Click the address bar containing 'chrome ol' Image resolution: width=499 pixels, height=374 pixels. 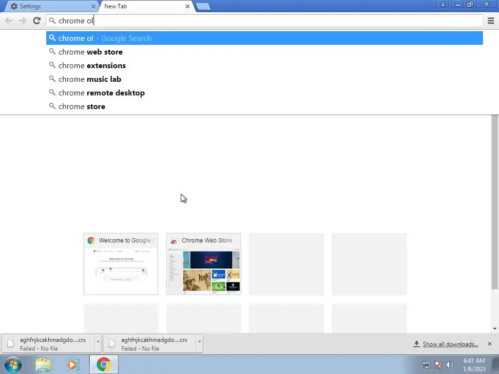265,20
